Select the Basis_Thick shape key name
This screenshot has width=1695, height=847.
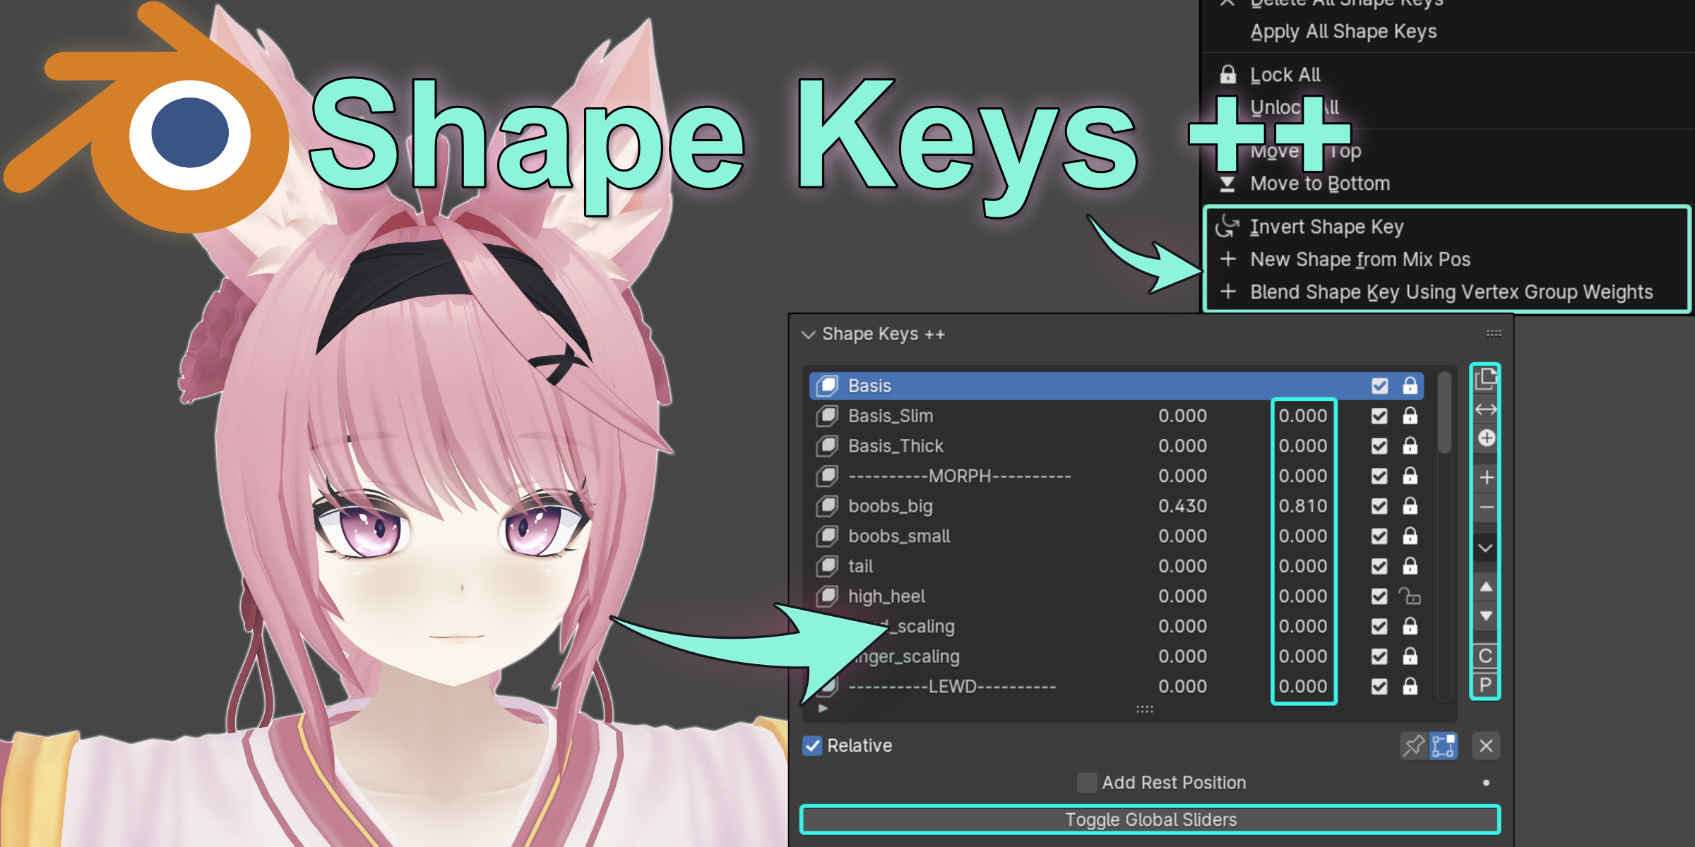click(x=896, y=446)
